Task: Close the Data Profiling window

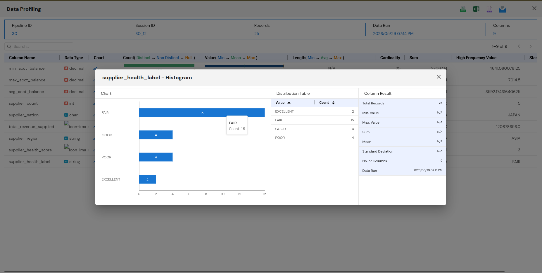Action: pos(534,8)
